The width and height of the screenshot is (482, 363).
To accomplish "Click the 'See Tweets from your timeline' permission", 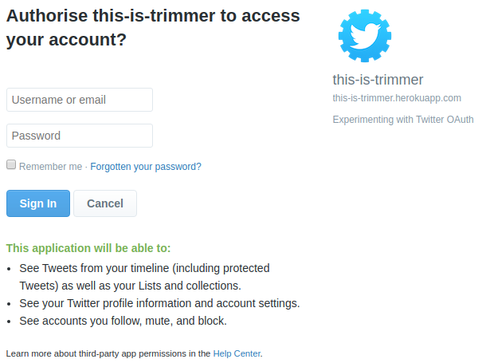I will (144, 277).
